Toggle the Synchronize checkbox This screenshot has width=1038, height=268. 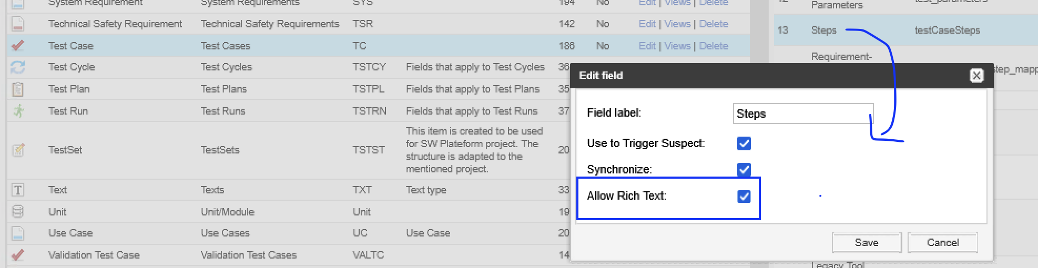pyautogui.click(x=744, y=170)
